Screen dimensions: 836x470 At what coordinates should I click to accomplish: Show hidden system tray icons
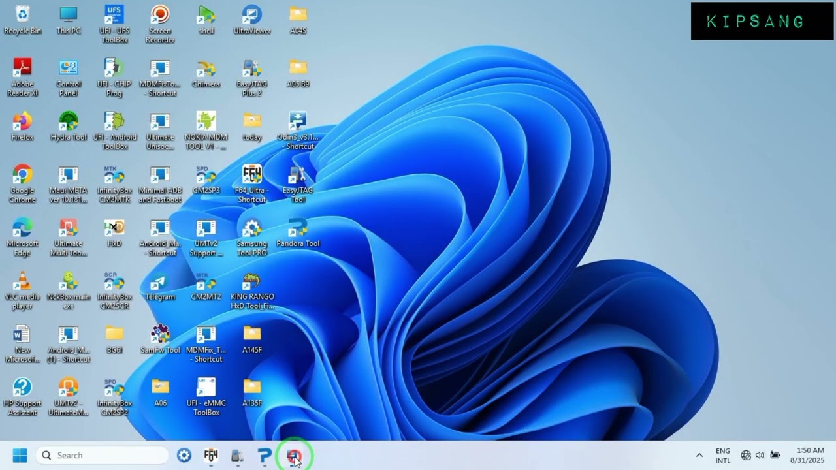[699, 456]
